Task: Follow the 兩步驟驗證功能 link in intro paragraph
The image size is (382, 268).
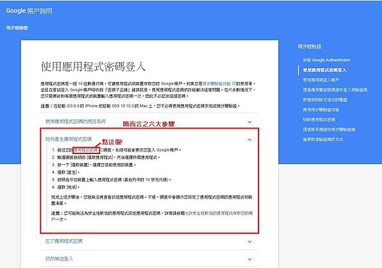Action: [x=216, y=83]
